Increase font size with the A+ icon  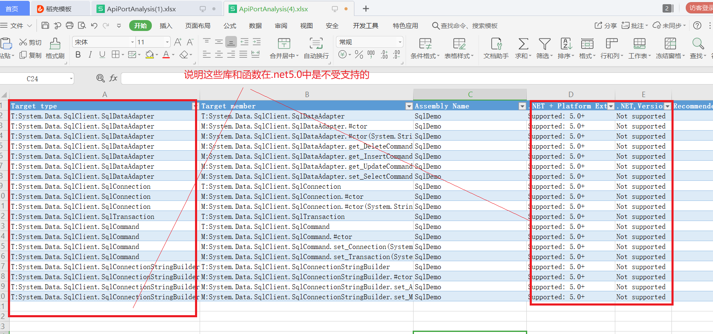point(178,42)
